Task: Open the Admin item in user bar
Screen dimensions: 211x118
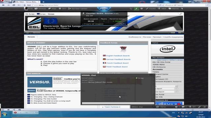Action: coord(162,9)
